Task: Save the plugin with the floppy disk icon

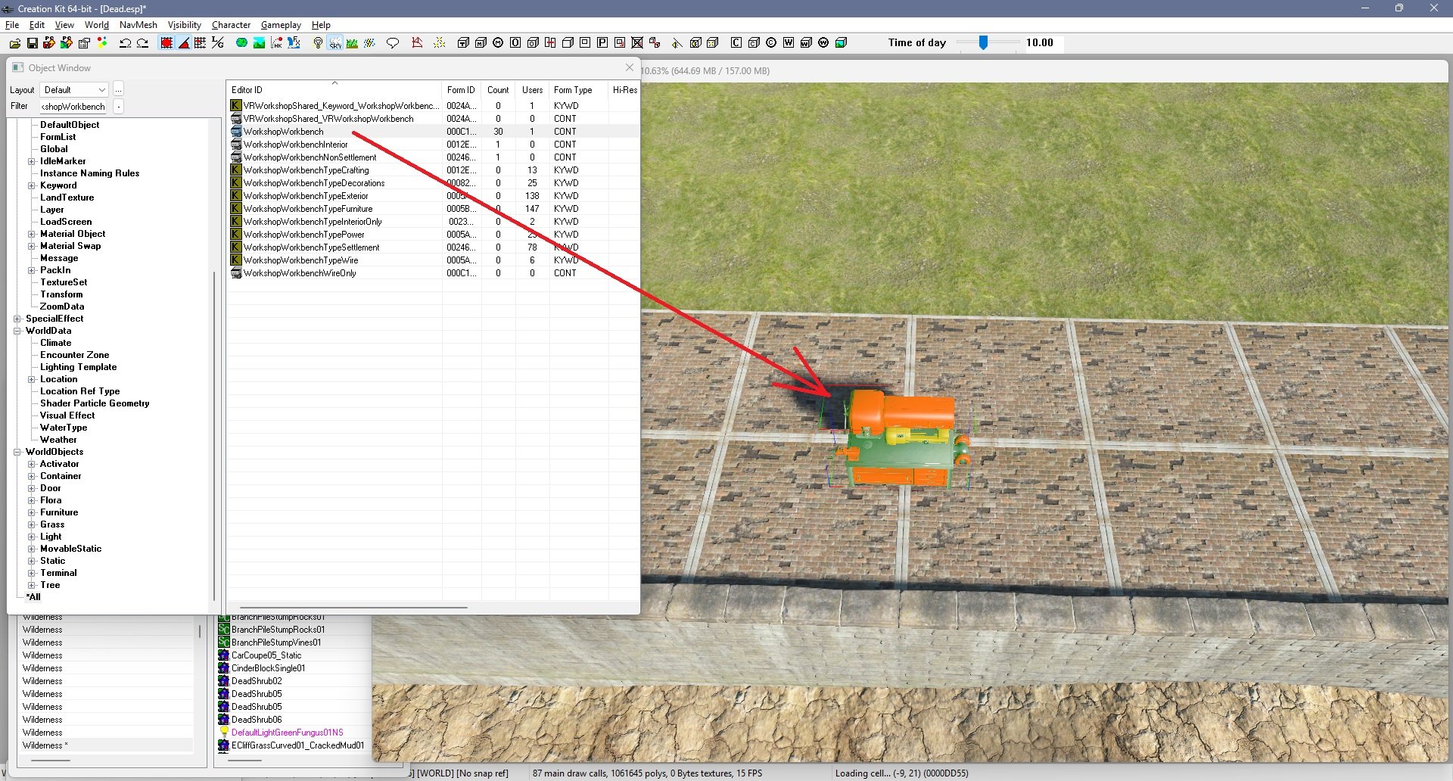Action: click(x=33, y=43)
